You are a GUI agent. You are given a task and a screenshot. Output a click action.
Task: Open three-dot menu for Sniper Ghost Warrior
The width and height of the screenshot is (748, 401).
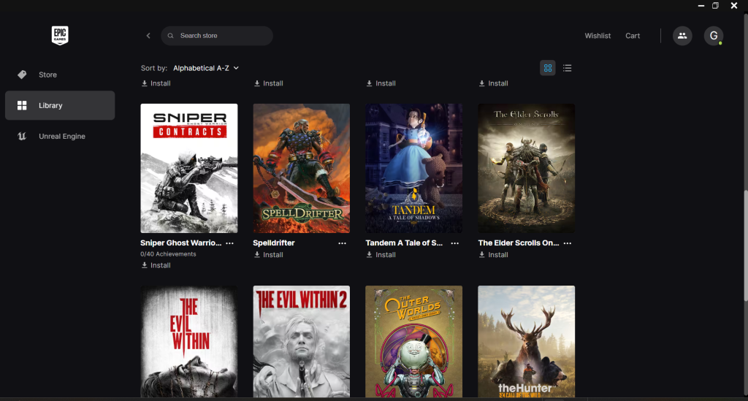[229, 243]
